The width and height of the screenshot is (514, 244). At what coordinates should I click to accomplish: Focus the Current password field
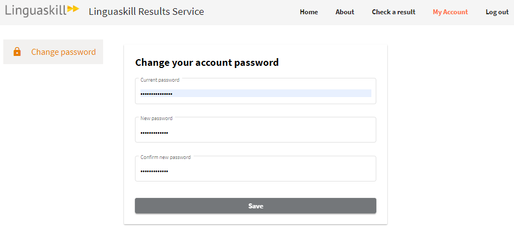click(x=256, y=91)
